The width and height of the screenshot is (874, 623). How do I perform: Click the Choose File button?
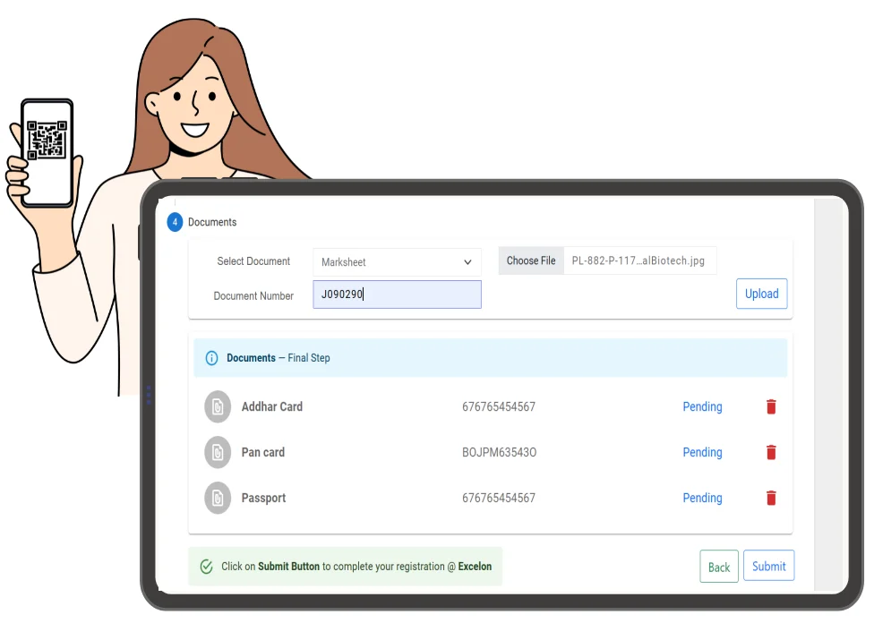[x=531, y=260]
